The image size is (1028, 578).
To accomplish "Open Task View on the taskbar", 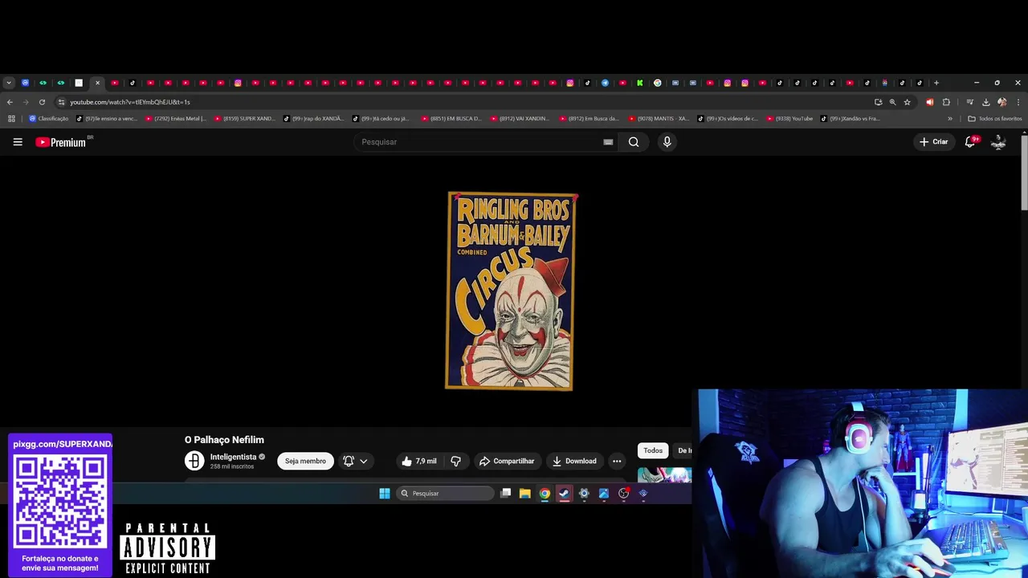I will (505, 494).
